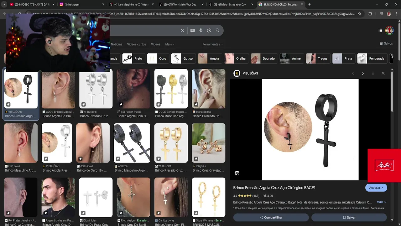Filter images by the Ouro chip
Screen dimensions: 401x226
(x=158, y=58)
